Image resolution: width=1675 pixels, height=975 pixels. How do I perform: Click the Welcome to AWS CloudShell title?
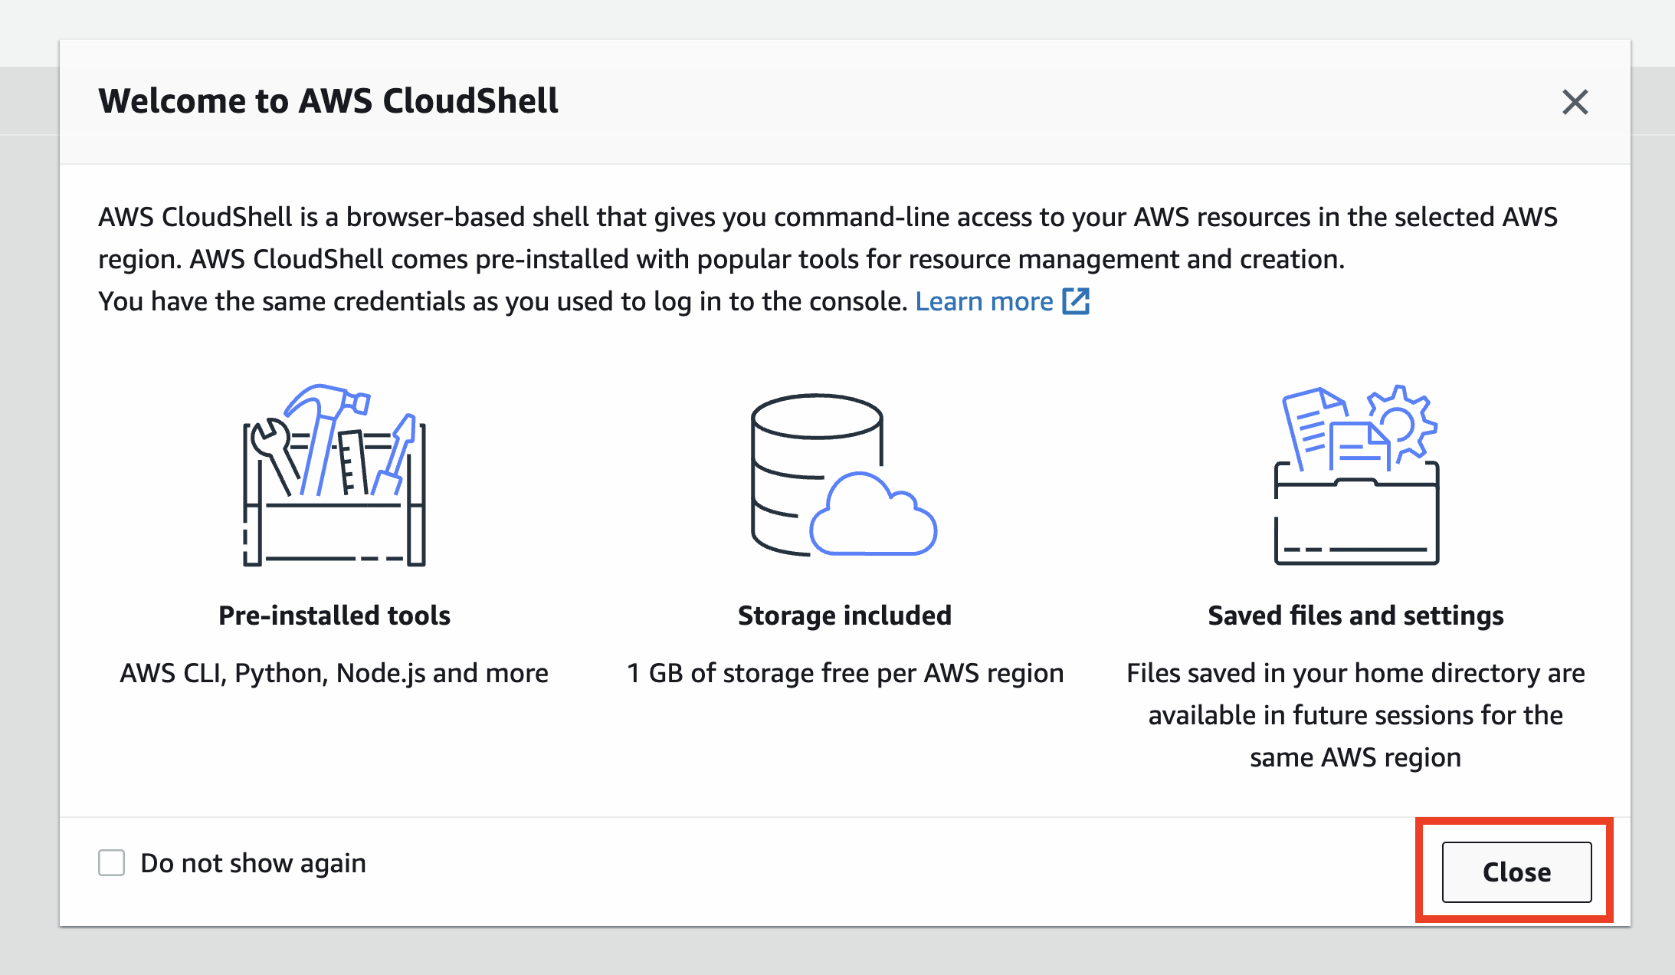pos(329,101)
